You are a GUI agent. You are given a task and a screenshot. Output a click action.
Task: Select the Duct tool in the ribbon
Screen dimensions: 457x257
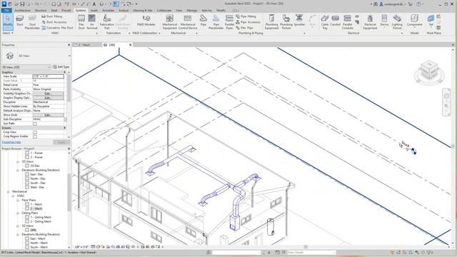(20, 21)
